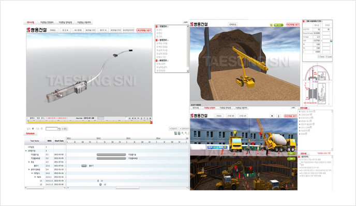The width and height of the screenshot is (356, 206).
Task: Click the first blue-green Gantt toolbar icon
Action: point(175,134)
